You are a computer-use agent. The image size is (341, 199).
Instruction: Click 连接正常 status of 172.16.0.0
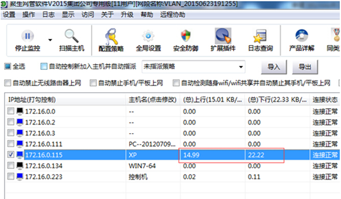325,111
